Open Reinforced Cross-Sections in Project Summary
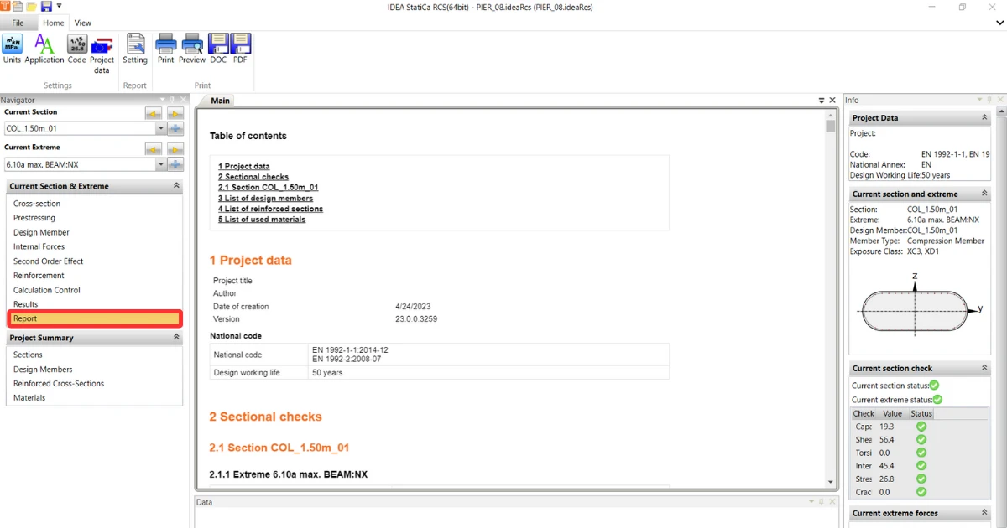This screenshot has width=1007, height=528. [59, 384]
